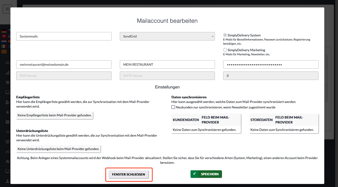This screenshot has width=338, height=187.
Task: Click the home sidebar icon
Action: click(x=7, y=161)
